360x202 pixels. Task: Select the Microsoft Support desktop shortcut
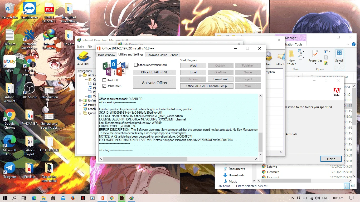coord(30,39)
